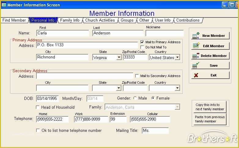Select the Female gender radio button
The image size is (239, 148).
click(153, 98)
